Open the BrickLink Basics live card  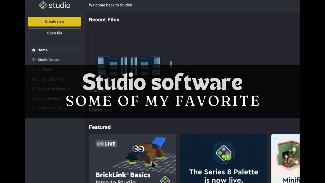pos(133,159)
